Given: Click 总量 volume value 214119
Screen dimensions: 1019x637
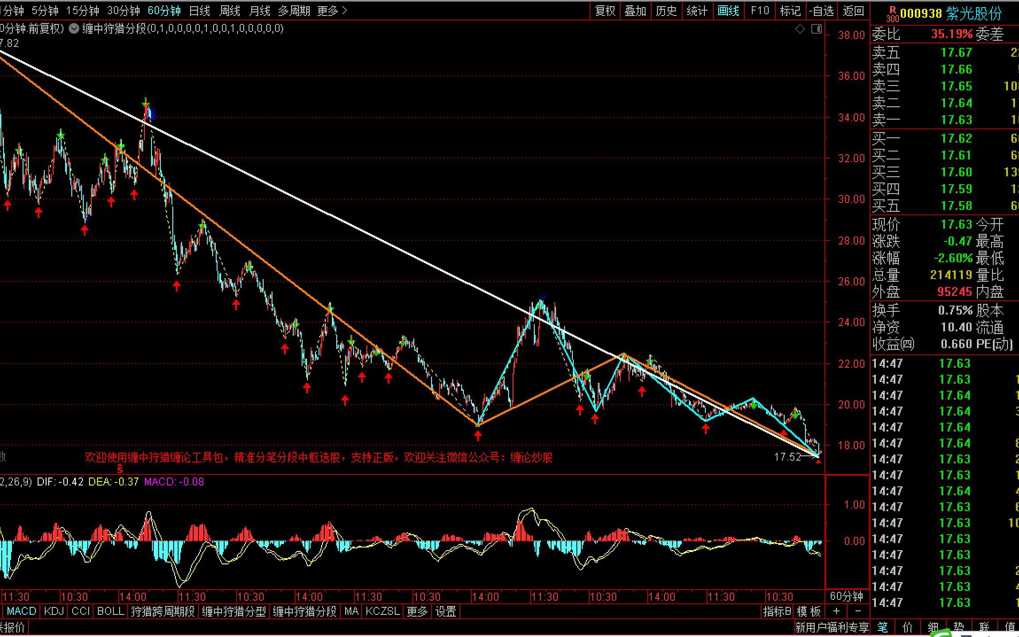Looking at the screenshot, I should [x=951, y=275].
